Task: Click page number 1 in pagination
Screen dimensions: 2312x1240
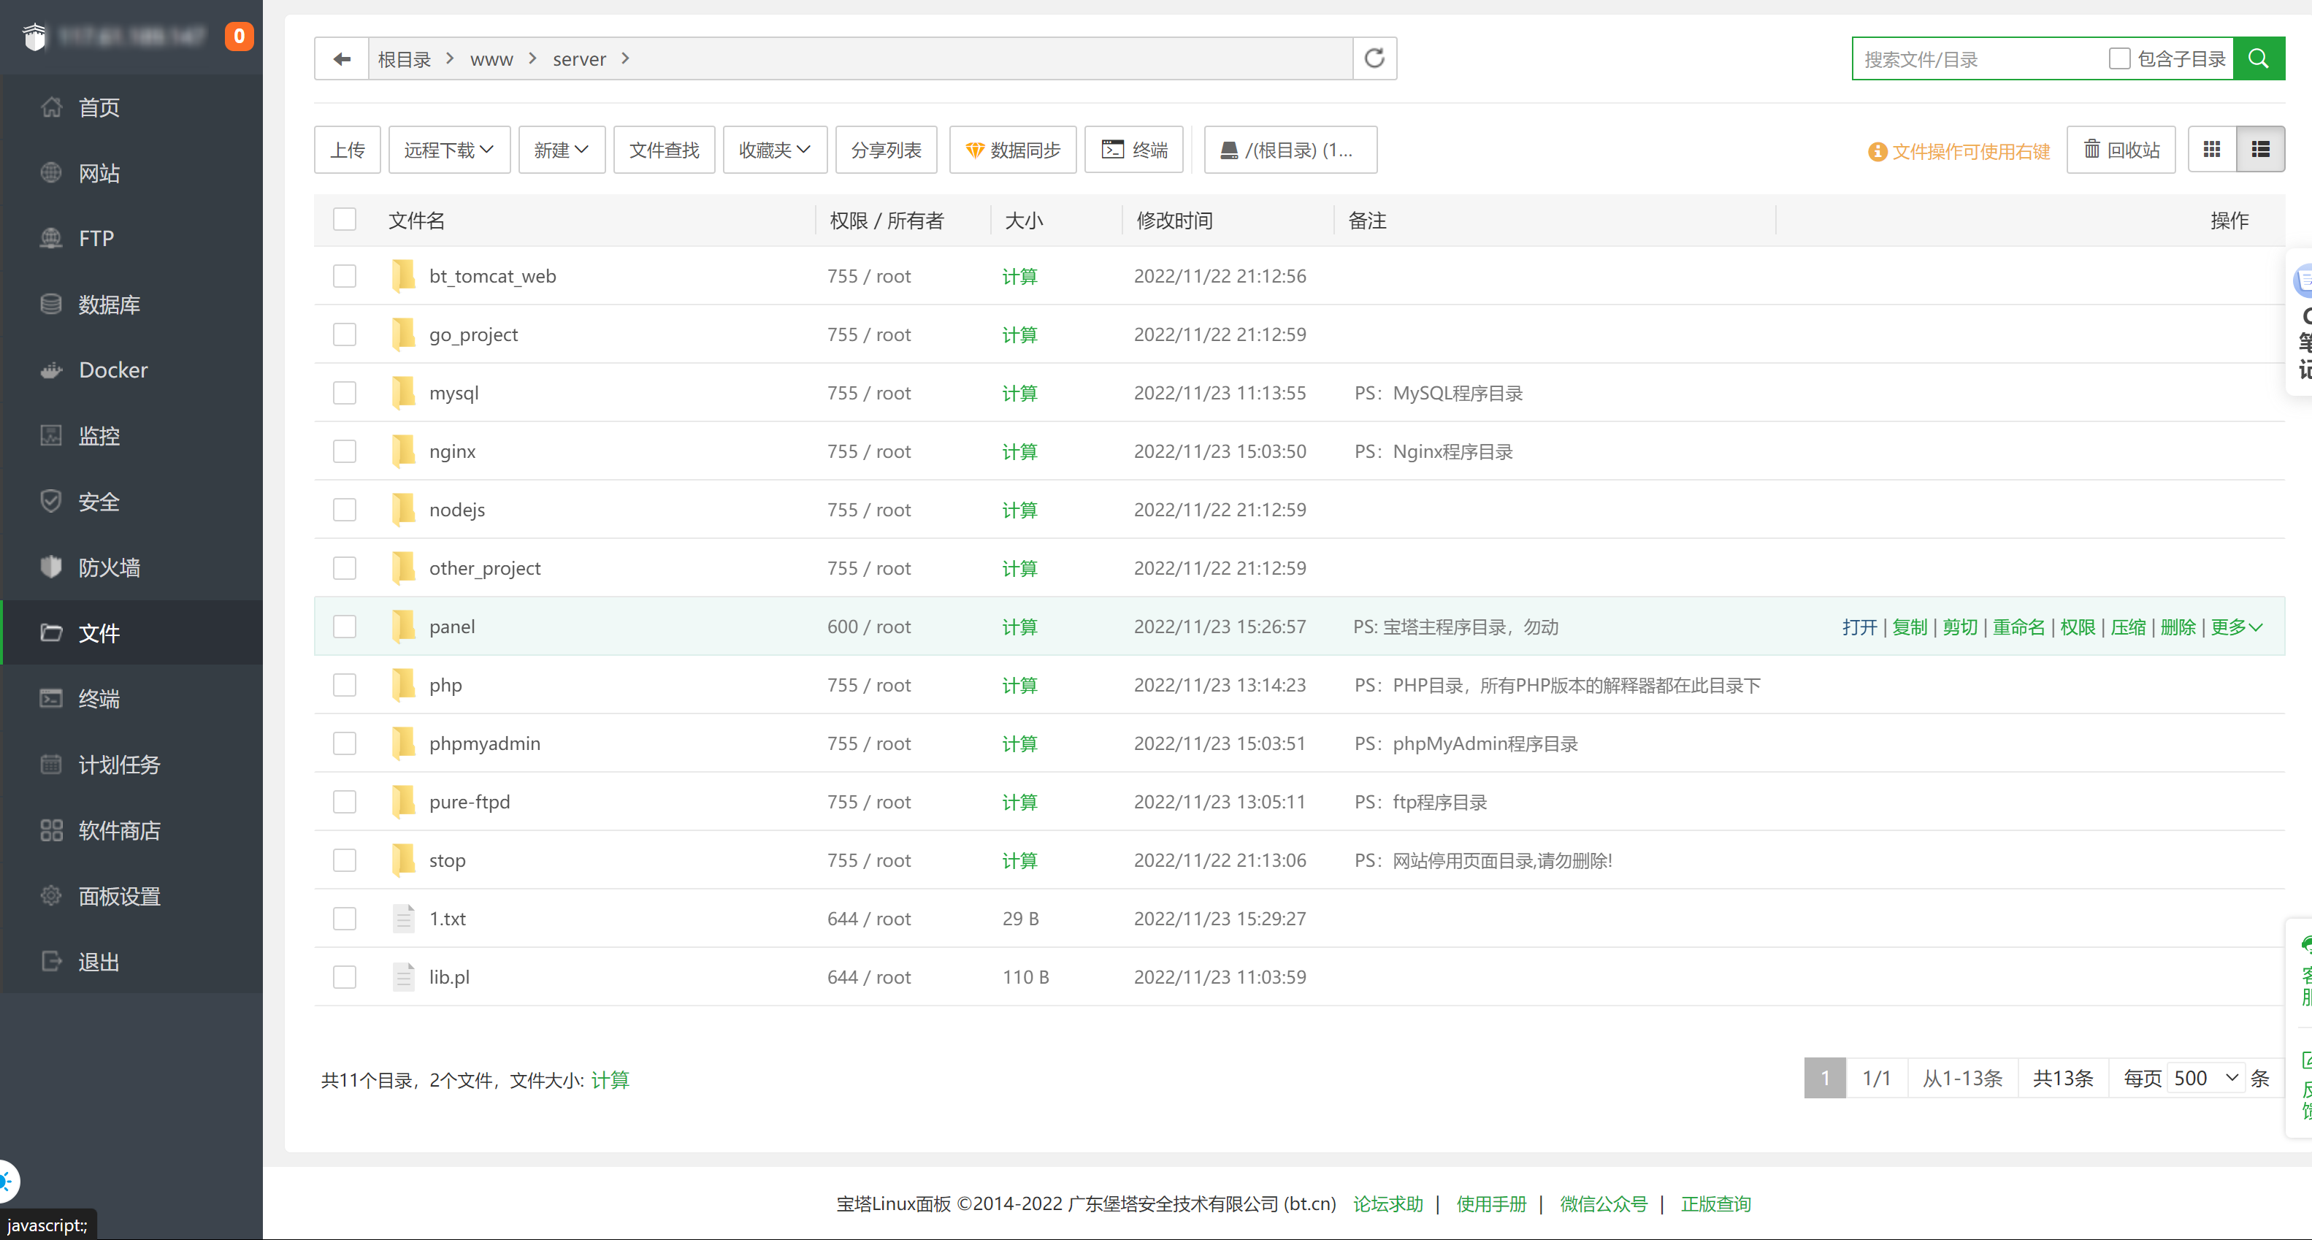Action: pyautogui.click(x=1826, y=1079)
